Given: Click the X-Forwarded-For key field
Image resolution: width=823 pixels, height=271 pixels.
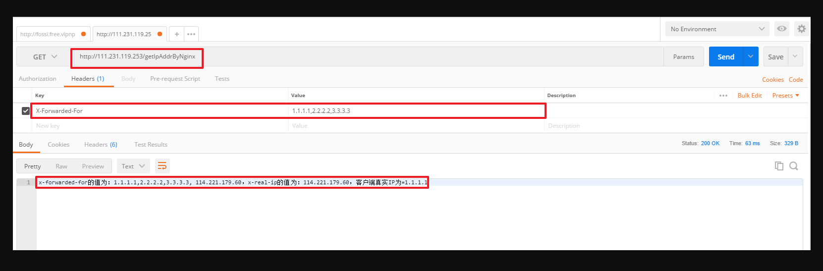Looking at the screenshot, I should click(160, 111).
